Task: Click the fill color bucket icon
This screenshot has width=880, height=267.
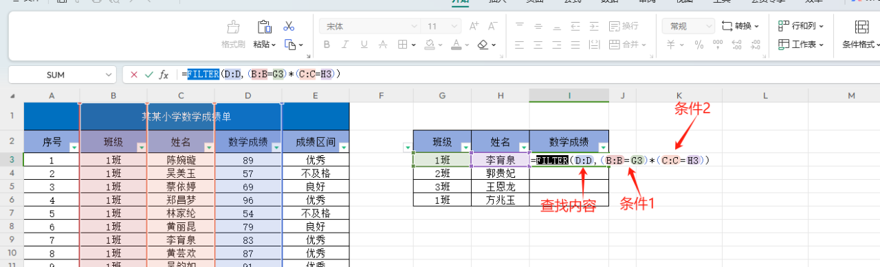Action: pos(430,45)
